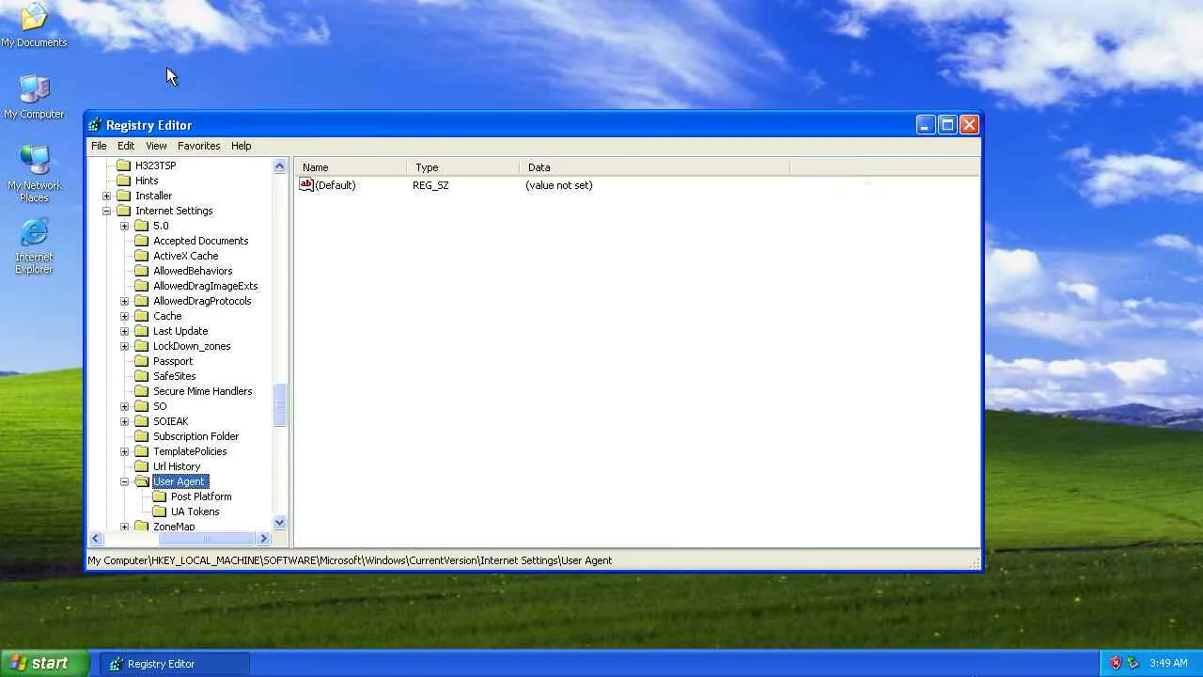1203x677 pixels.
Task: Click the folder icon of the SafeSites key
Action: 142,376
